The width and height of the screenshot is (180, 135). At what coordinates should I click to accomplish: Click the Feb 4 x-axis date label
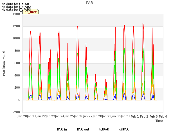coord(163,116)
